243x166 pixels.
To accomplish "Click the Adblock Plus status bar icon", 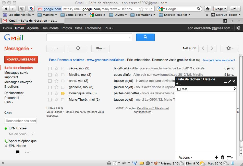I will pyautogui.click(x=148, y=163).
